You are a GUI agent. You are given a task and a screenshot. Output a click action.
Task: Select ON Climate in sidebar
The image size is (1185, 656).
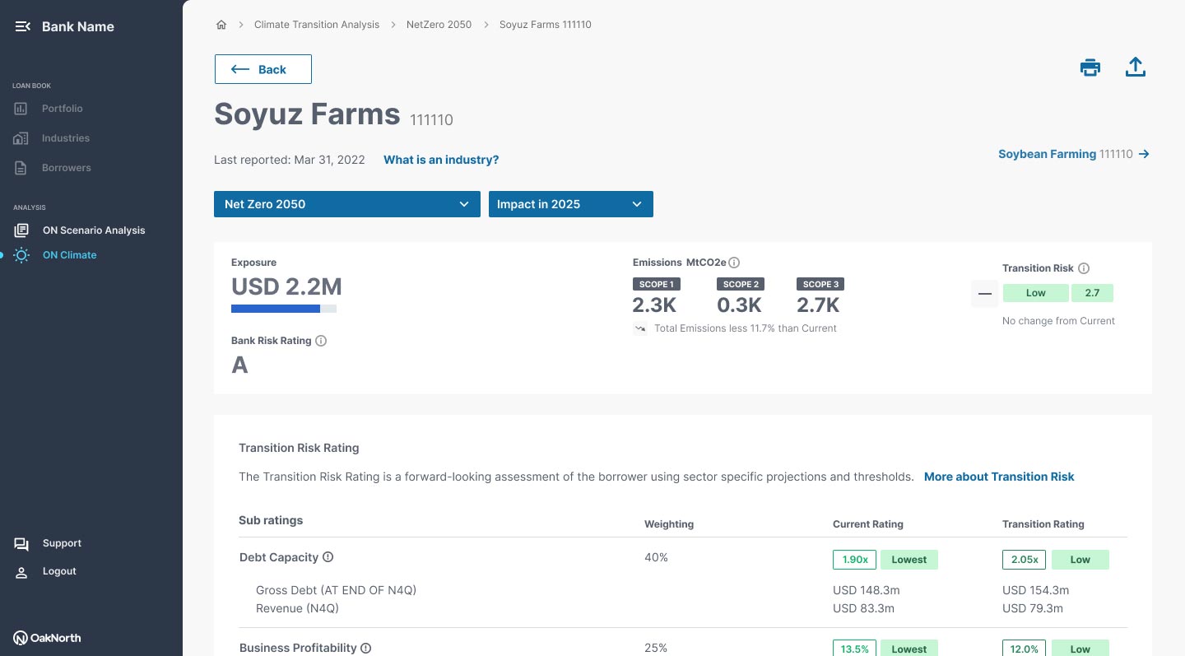[56, 255]
